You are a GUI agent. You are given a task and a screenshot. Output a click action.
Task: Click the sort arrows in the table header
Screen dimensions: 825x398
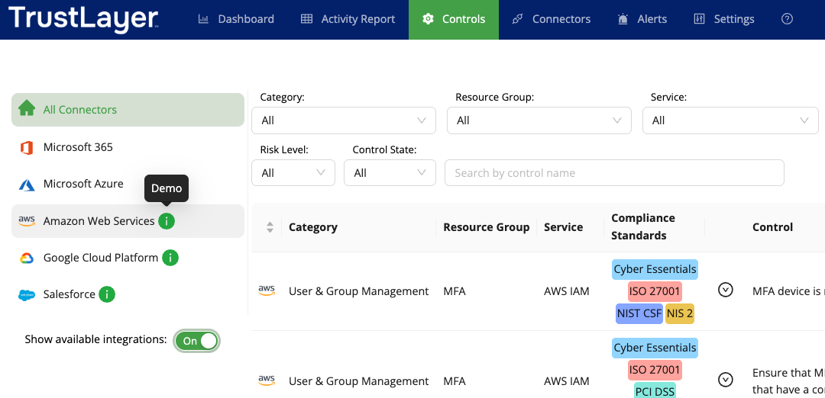coord(270,227)
